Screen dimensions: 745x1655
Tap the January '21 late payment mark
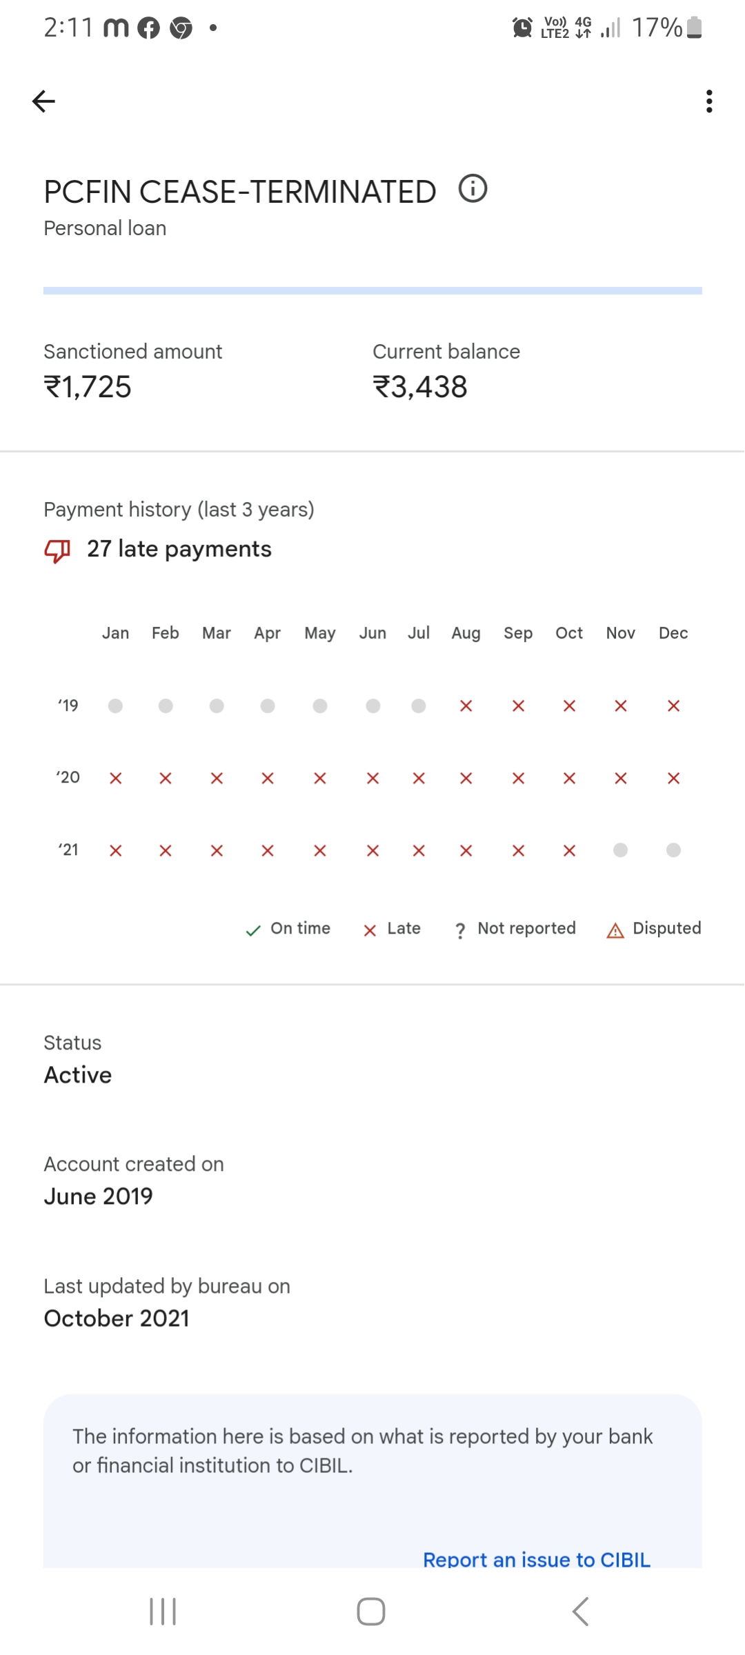pos(116,851)
